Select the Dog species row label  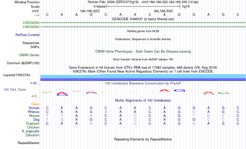click(36, 120)
